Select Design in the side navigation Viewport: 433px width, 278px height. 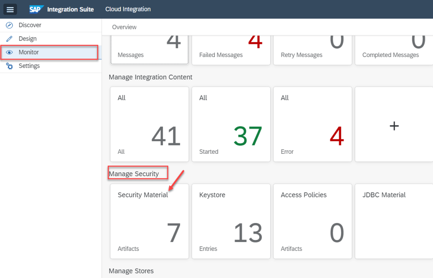(27, 39)
